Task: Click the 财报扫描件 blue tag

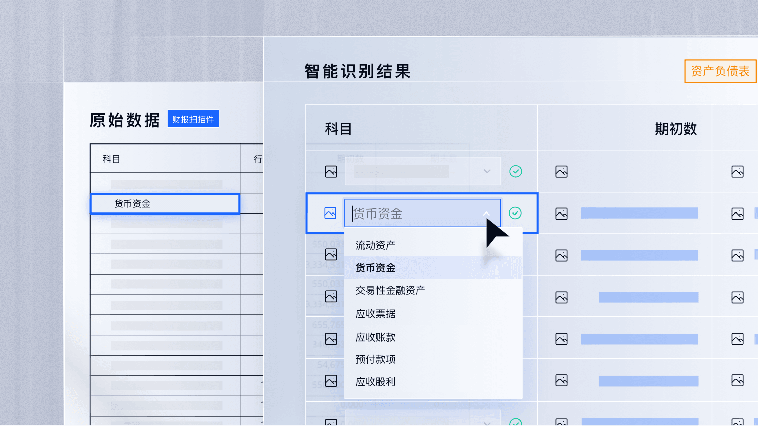Action: point(193,119)
